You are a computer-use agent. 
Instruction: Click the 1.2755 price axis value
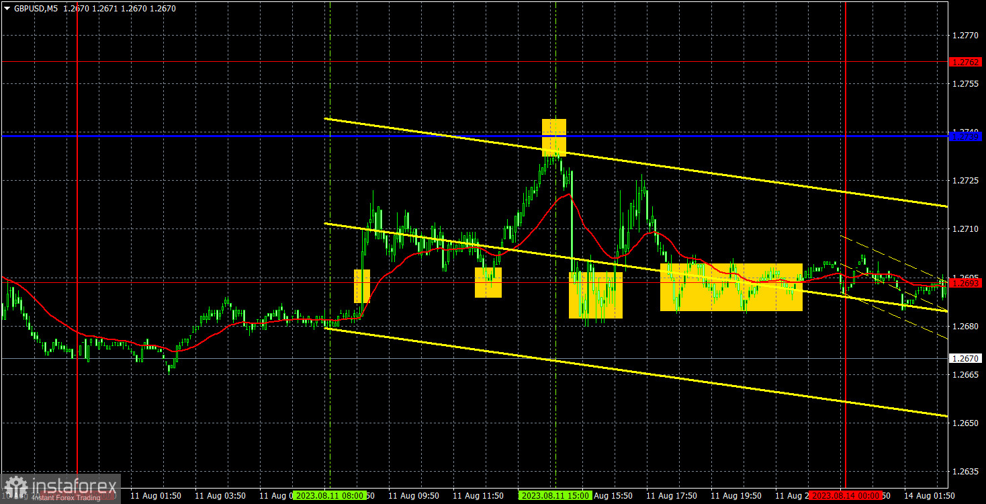967,84
